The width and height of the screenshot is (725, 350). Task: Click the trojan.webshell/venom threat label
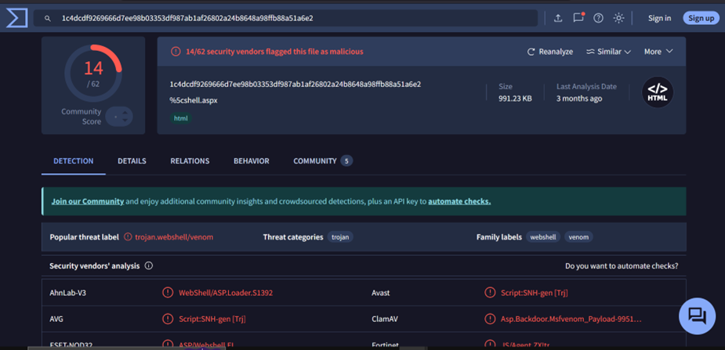pos(174,237)
